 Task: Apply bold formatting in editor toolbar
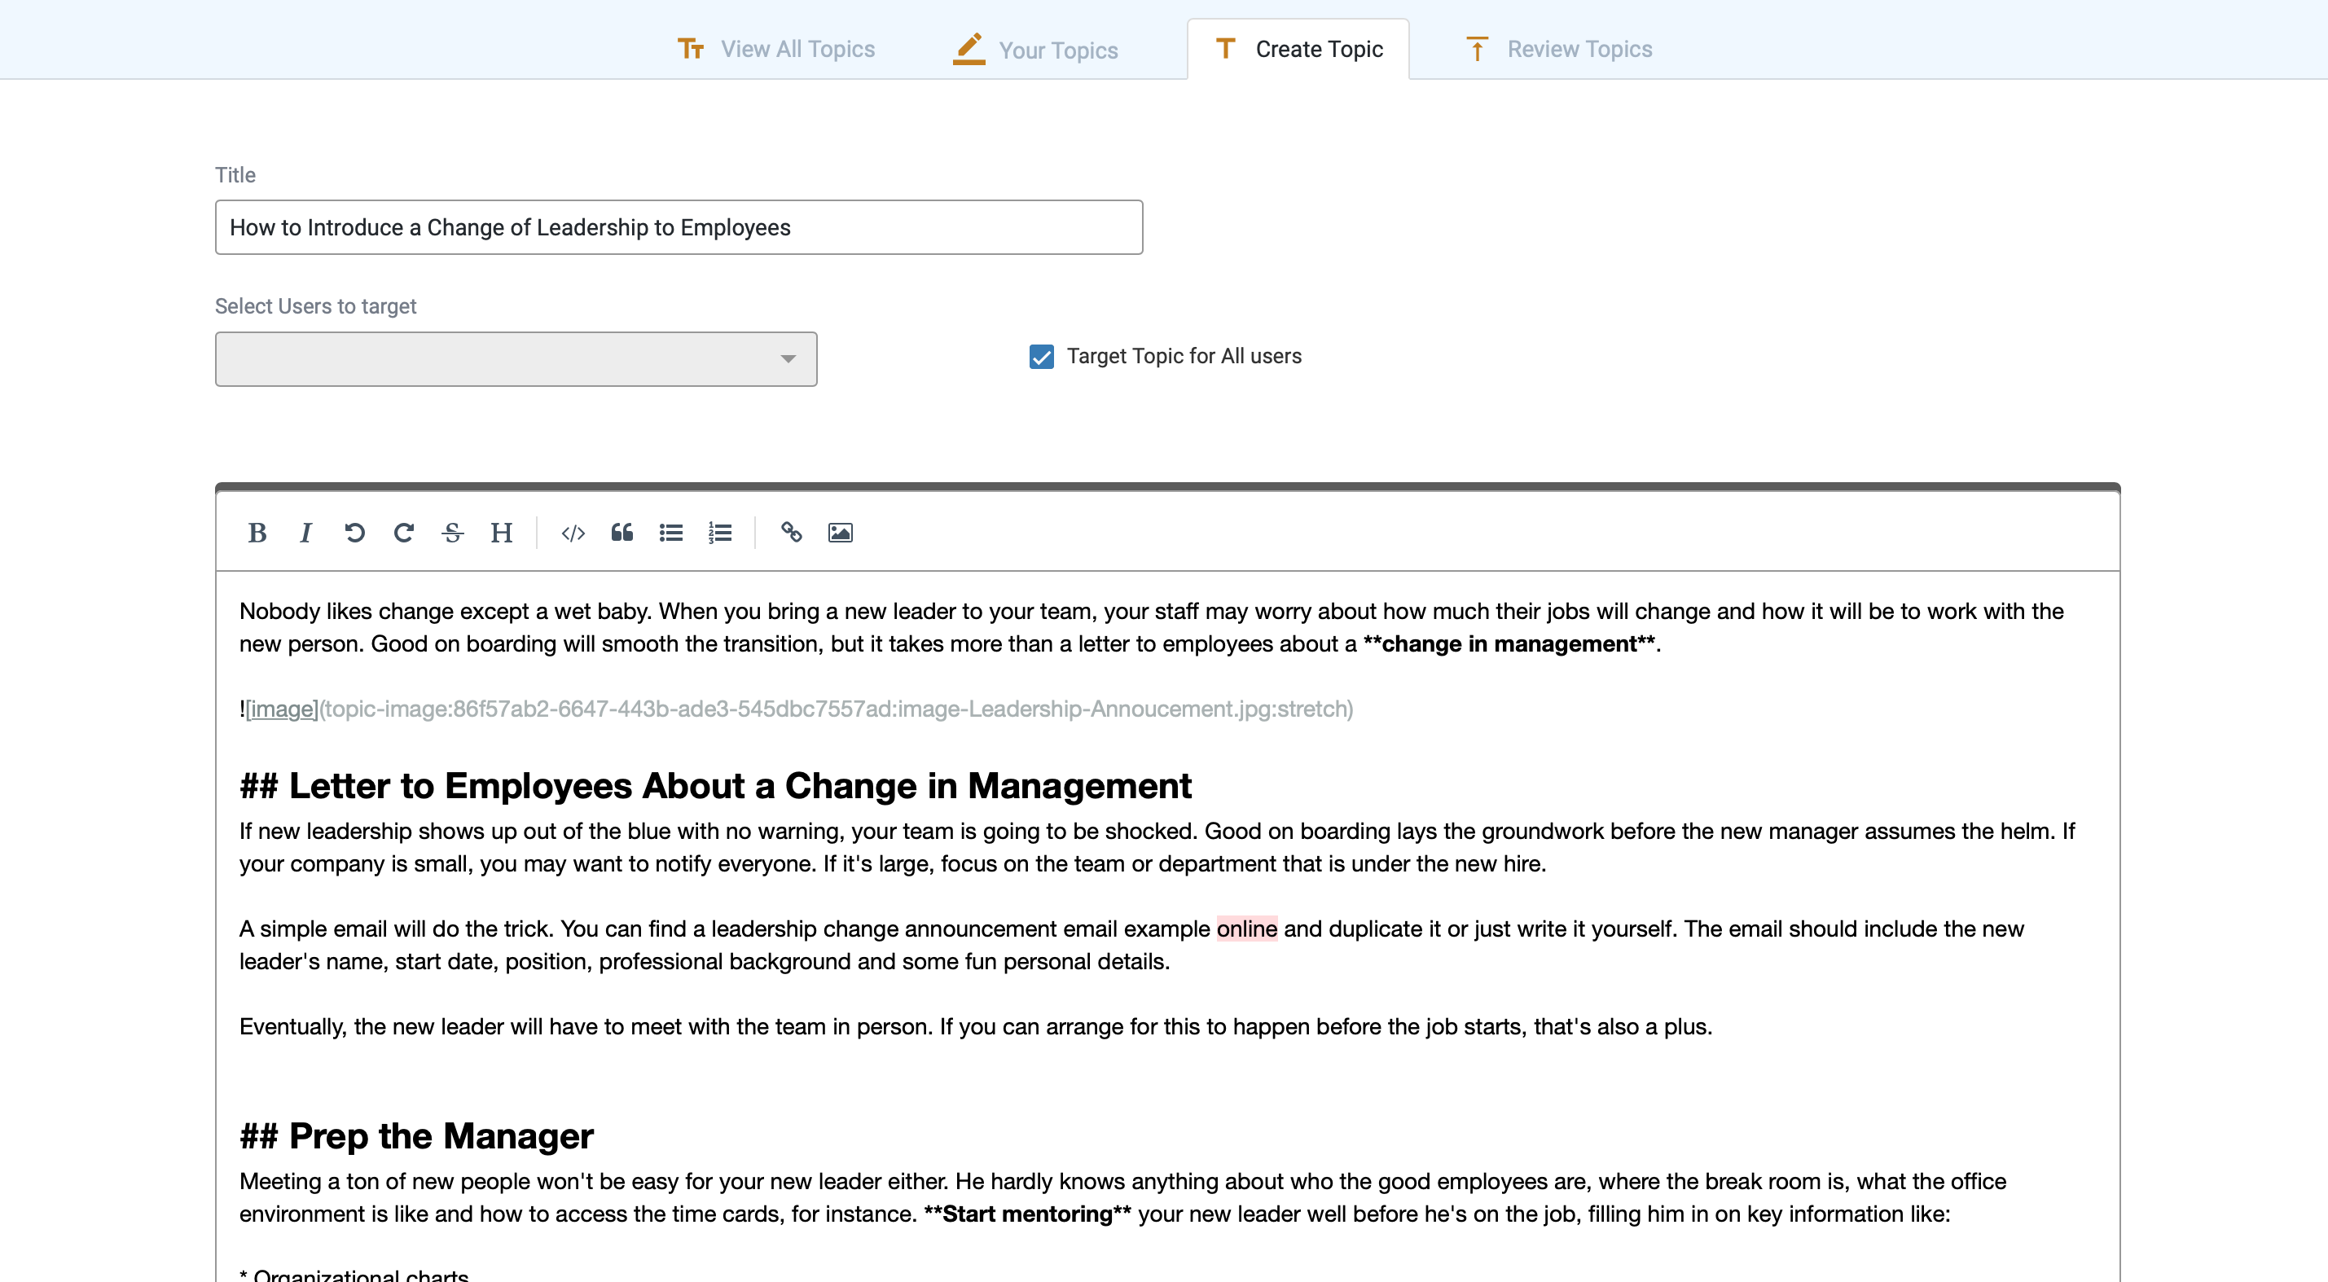tap(257, 533)
